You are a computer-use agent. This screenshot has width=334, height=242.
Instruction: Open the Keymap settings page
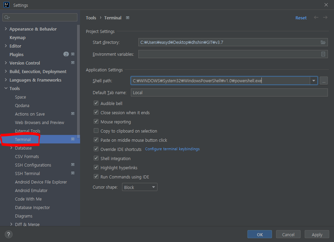(x=17, y=37)
